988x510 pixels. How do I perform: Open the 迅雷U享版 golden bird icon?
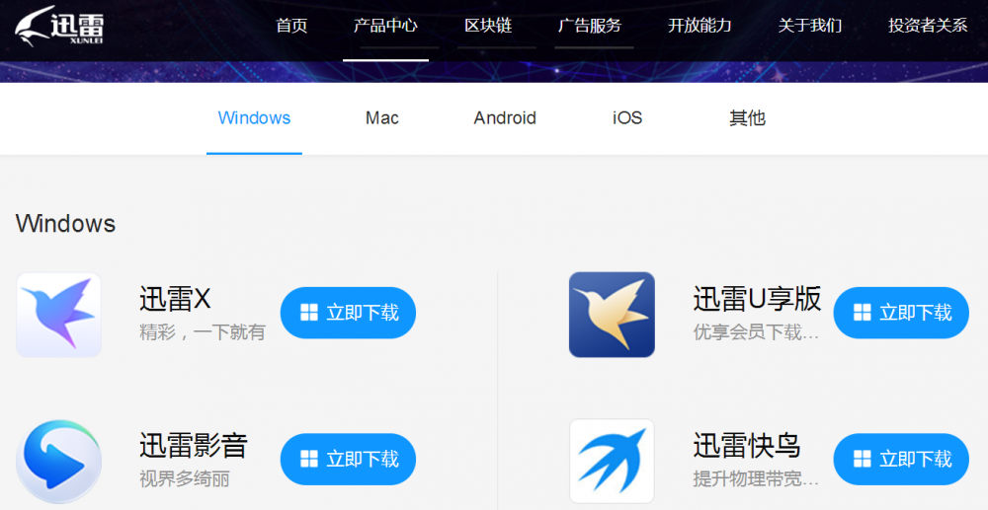pos(612,315)
